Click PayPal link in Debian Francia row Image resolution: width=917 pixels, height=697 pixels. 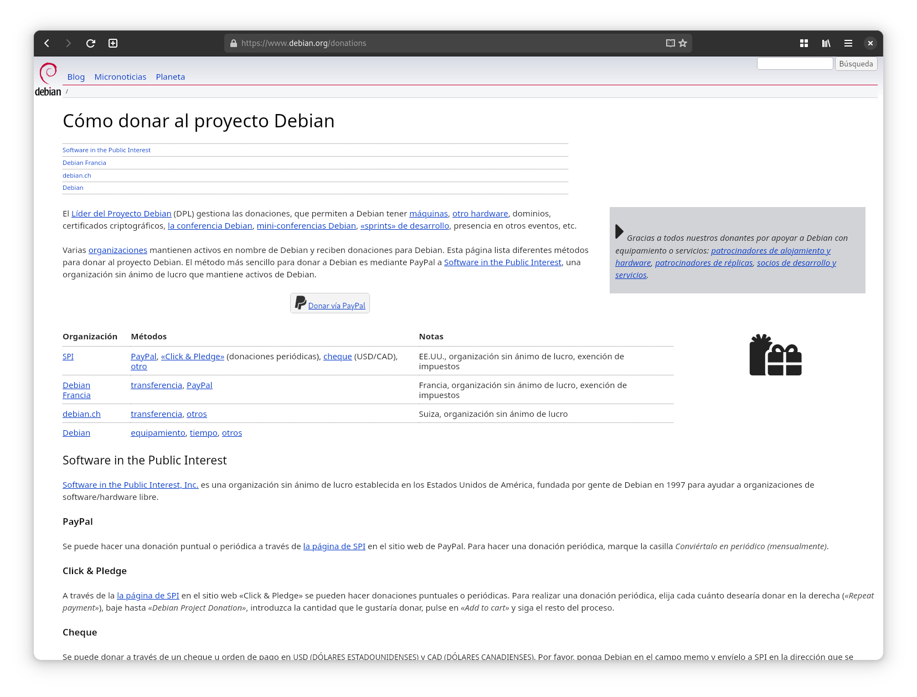pyautogui.click(x=199, y=385)
